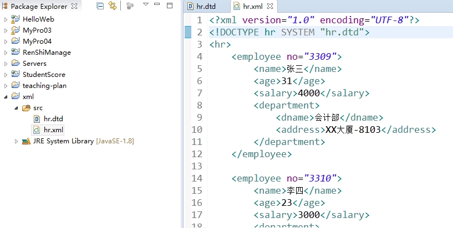
Task: Click the xml version declaration on line 1
Action: 314,20
